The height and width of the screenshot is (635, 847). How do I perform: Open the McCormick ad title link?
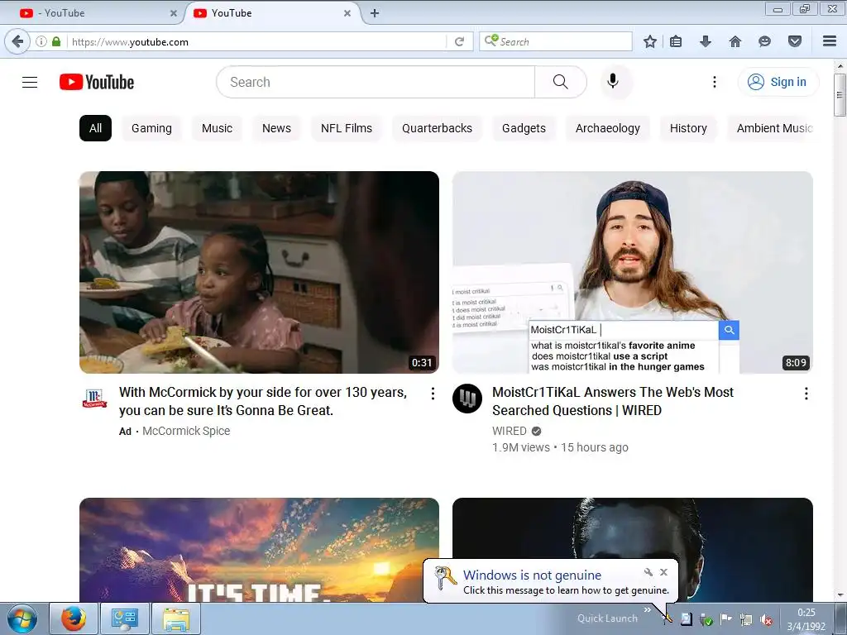click(263, 401)
